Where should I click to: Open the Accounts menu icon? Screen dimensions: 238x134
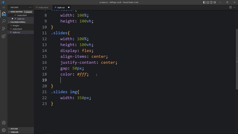point(4,122)
